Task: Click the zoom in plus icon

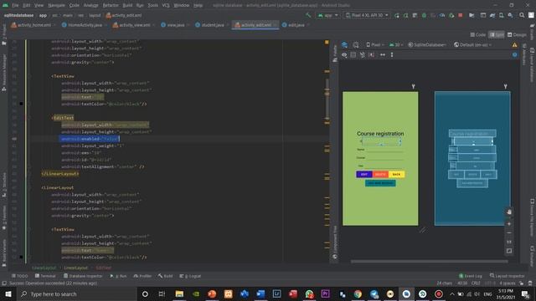Action: click(x=509, y=224)
